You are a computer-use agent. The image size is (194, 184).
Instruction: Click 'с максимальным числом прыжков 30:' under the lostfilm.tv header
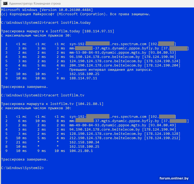click(x=36, y=108)
